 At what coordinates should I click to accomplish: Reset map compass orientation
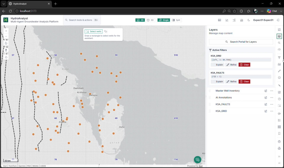tap(6, 50)
